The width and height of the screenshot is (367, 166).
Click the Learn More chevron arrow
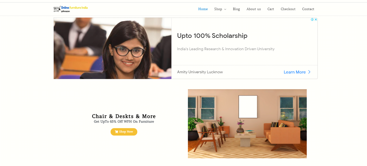click(309, 72)
